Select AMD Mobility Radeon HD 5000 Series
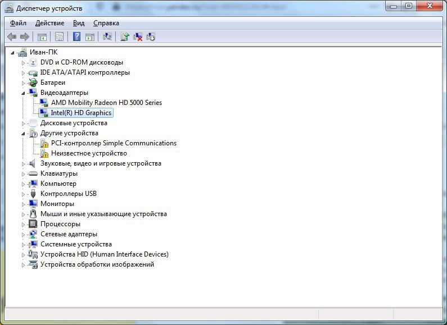This screenshot has height=325, width=447. coord(106,103)
